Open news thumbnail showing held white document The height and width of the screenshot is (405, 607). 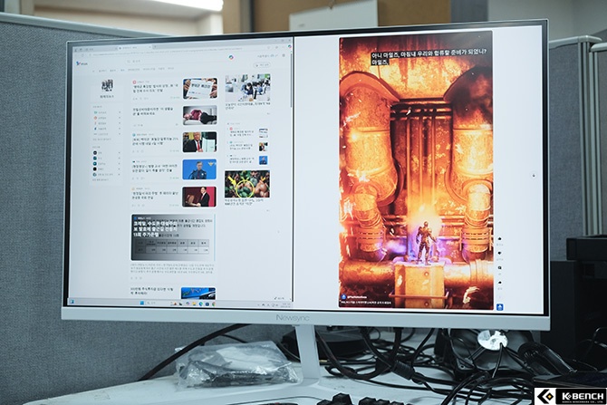200,88
